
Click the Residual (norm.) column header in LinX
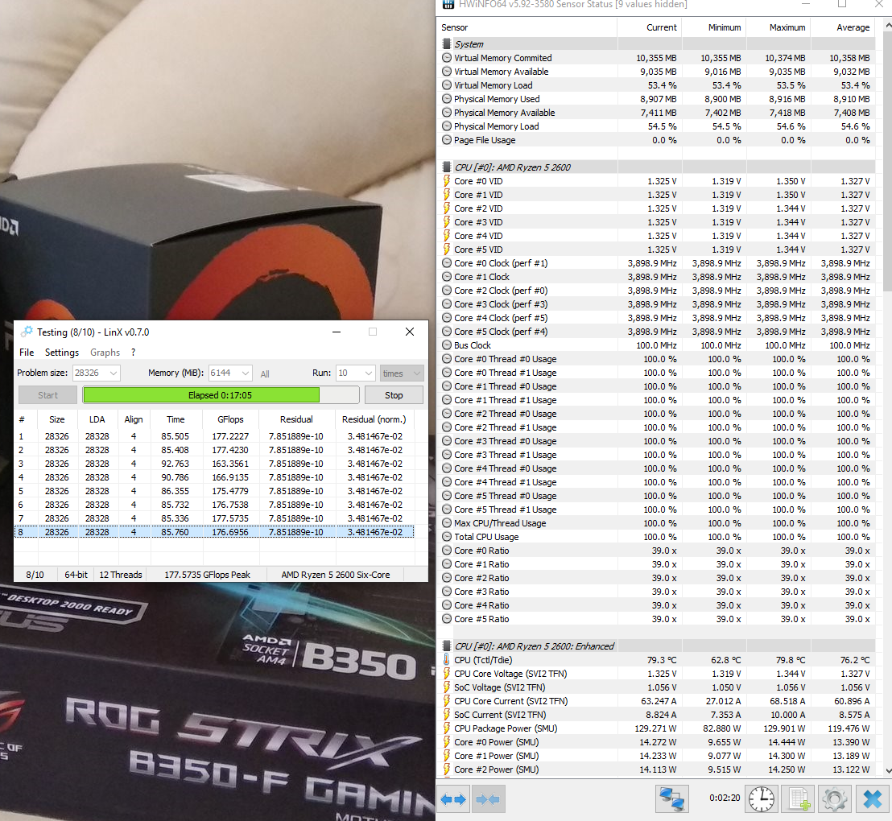pyautogui.click(x=374, y=419)
